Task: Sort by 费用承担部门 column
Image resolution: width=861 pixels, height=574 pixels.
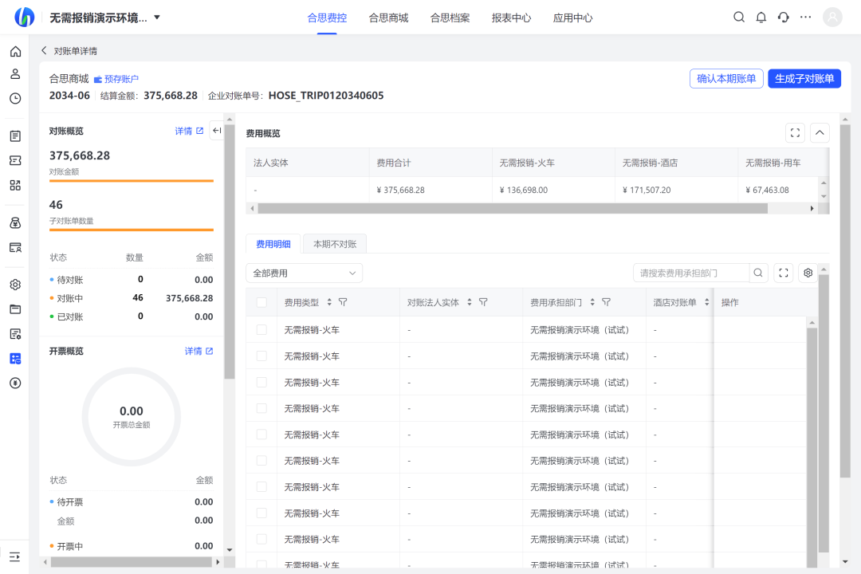Action: 592,302
